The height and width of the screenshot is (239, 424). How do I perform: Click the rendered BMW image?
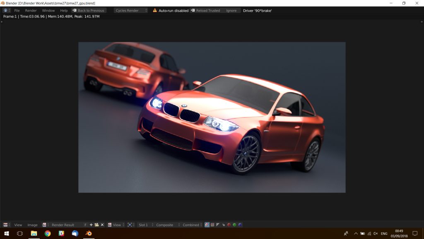pyautogui.click(x=212, y=117)
